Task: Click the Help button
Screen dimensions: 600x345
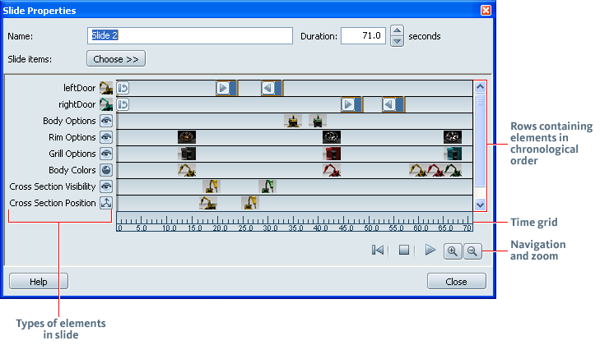Action: [39, 282]
